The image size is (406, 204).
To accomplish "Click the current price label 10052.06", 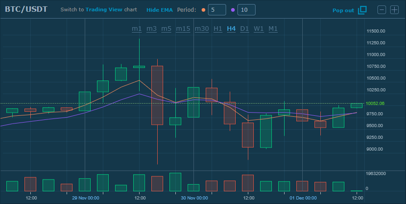I will (375, 103).
